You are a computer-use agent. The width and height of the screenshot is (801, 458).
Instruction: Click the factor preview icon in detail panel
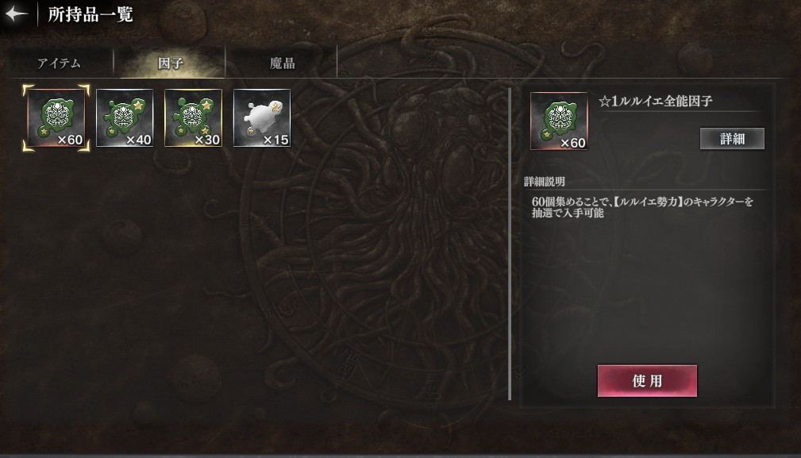pyautogui.click(x=559, y=121)
